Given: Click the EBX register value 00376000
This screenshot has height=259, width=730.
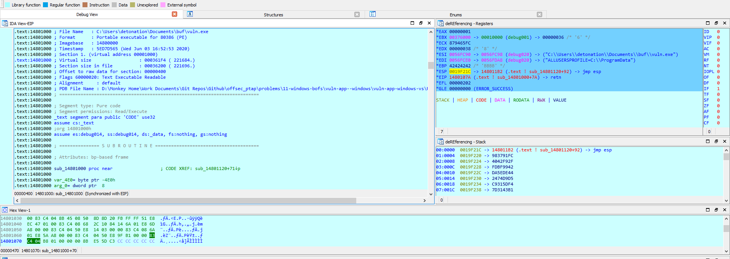Looking at the screenshot, I should [x=460, y=37].
